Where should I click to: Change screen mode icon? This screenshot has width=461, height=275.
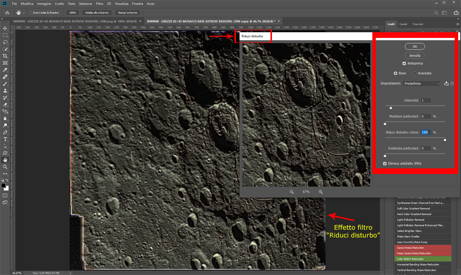(5, 202)
